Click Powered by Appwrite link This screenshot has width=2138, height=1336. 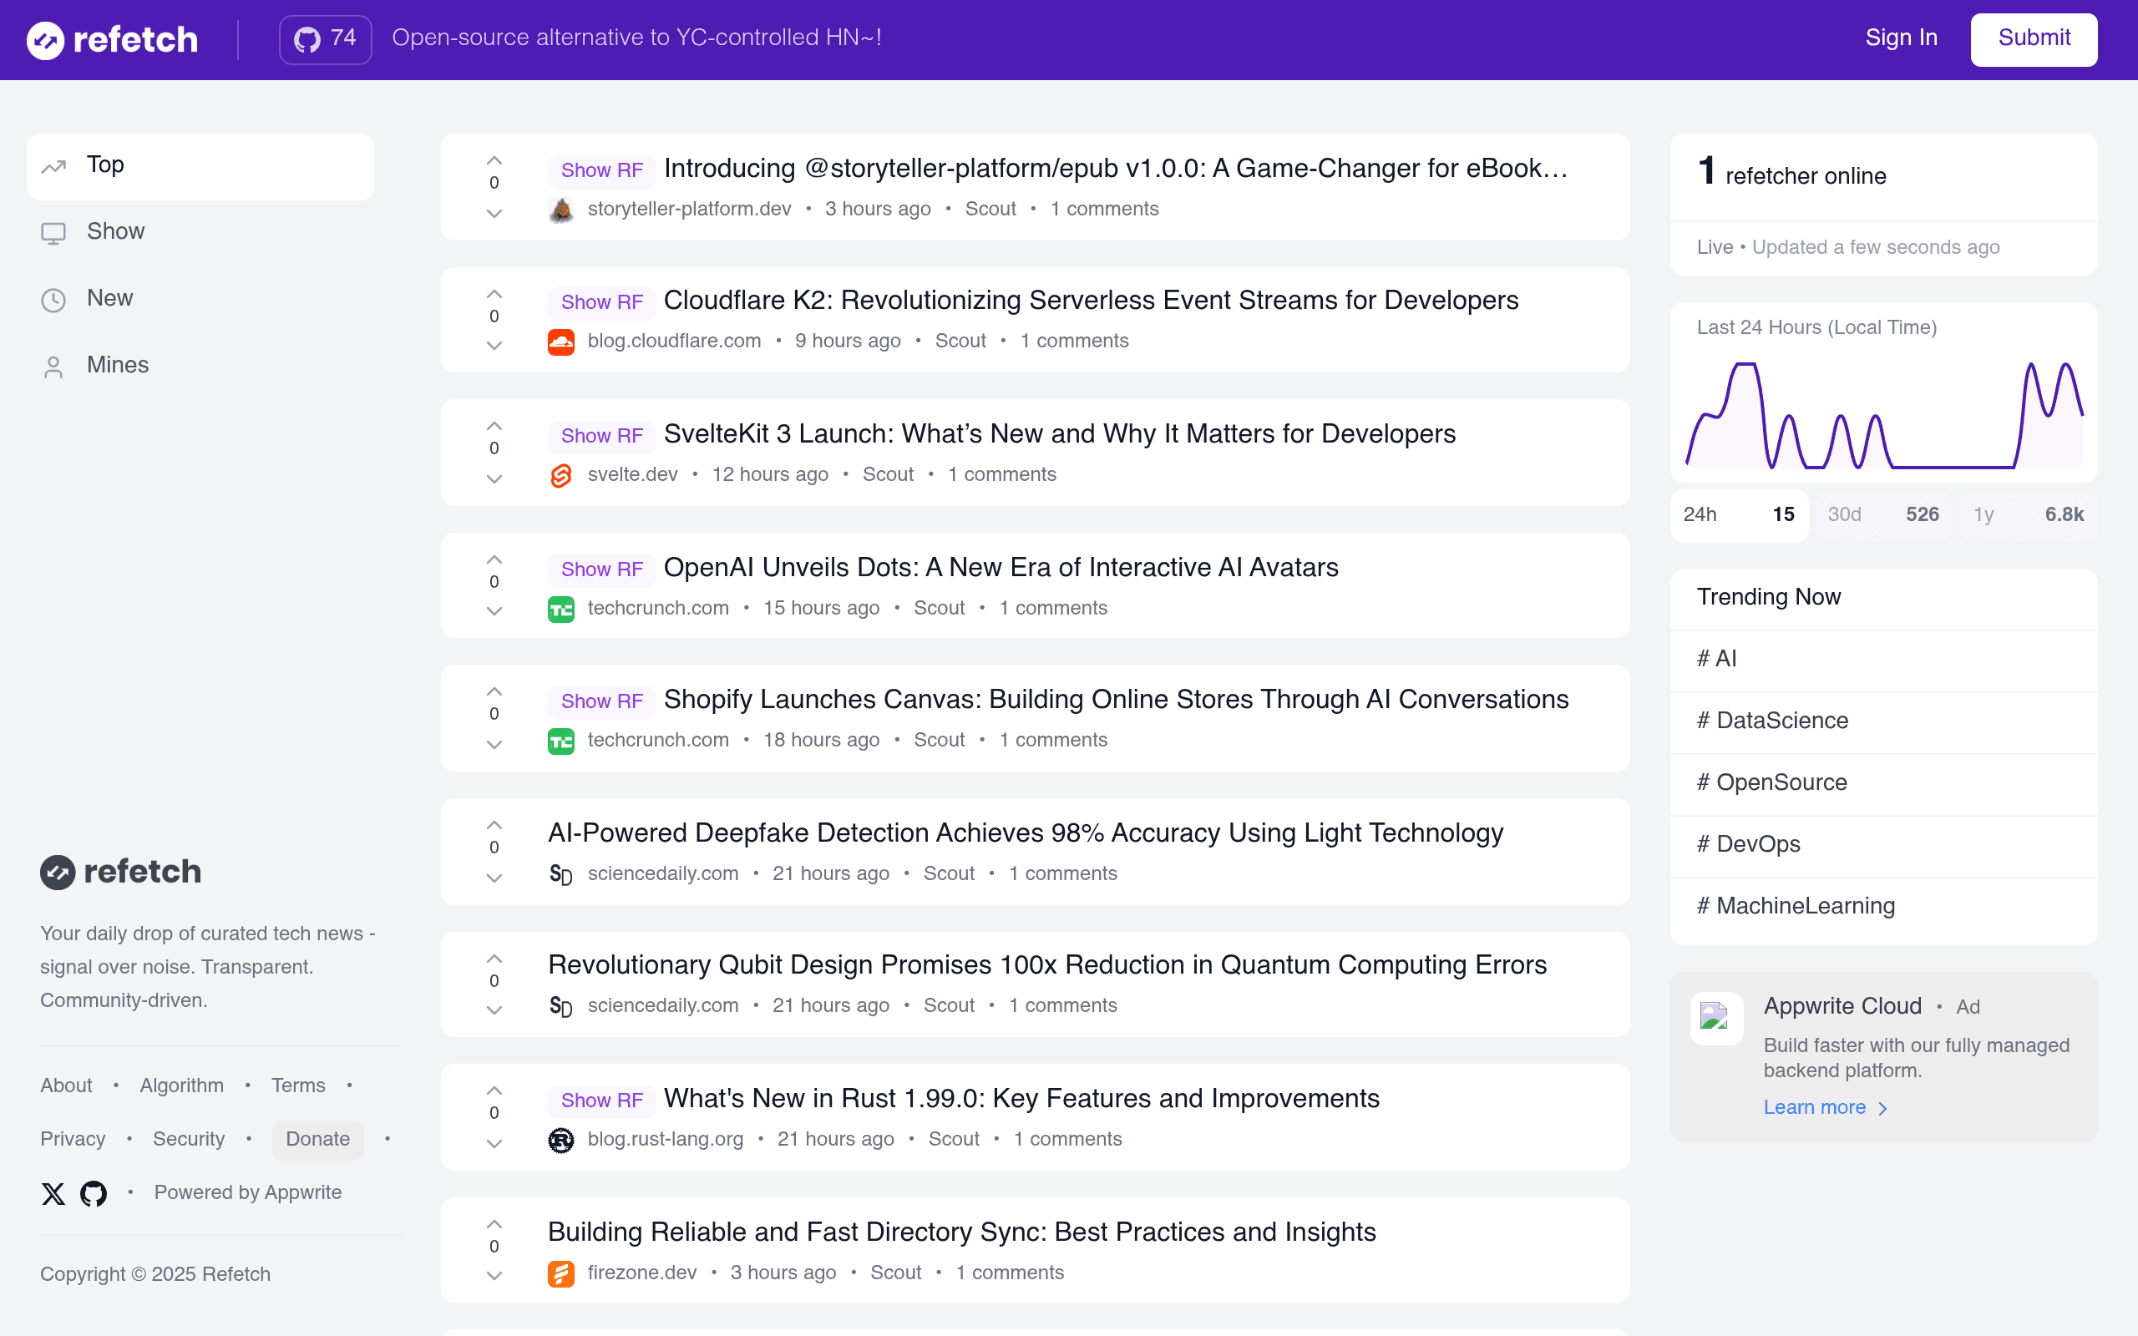[247, 1193]
